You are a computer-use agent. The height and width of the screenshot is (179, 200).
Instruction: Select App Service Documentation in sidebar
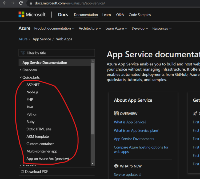(x=55, y=62)
